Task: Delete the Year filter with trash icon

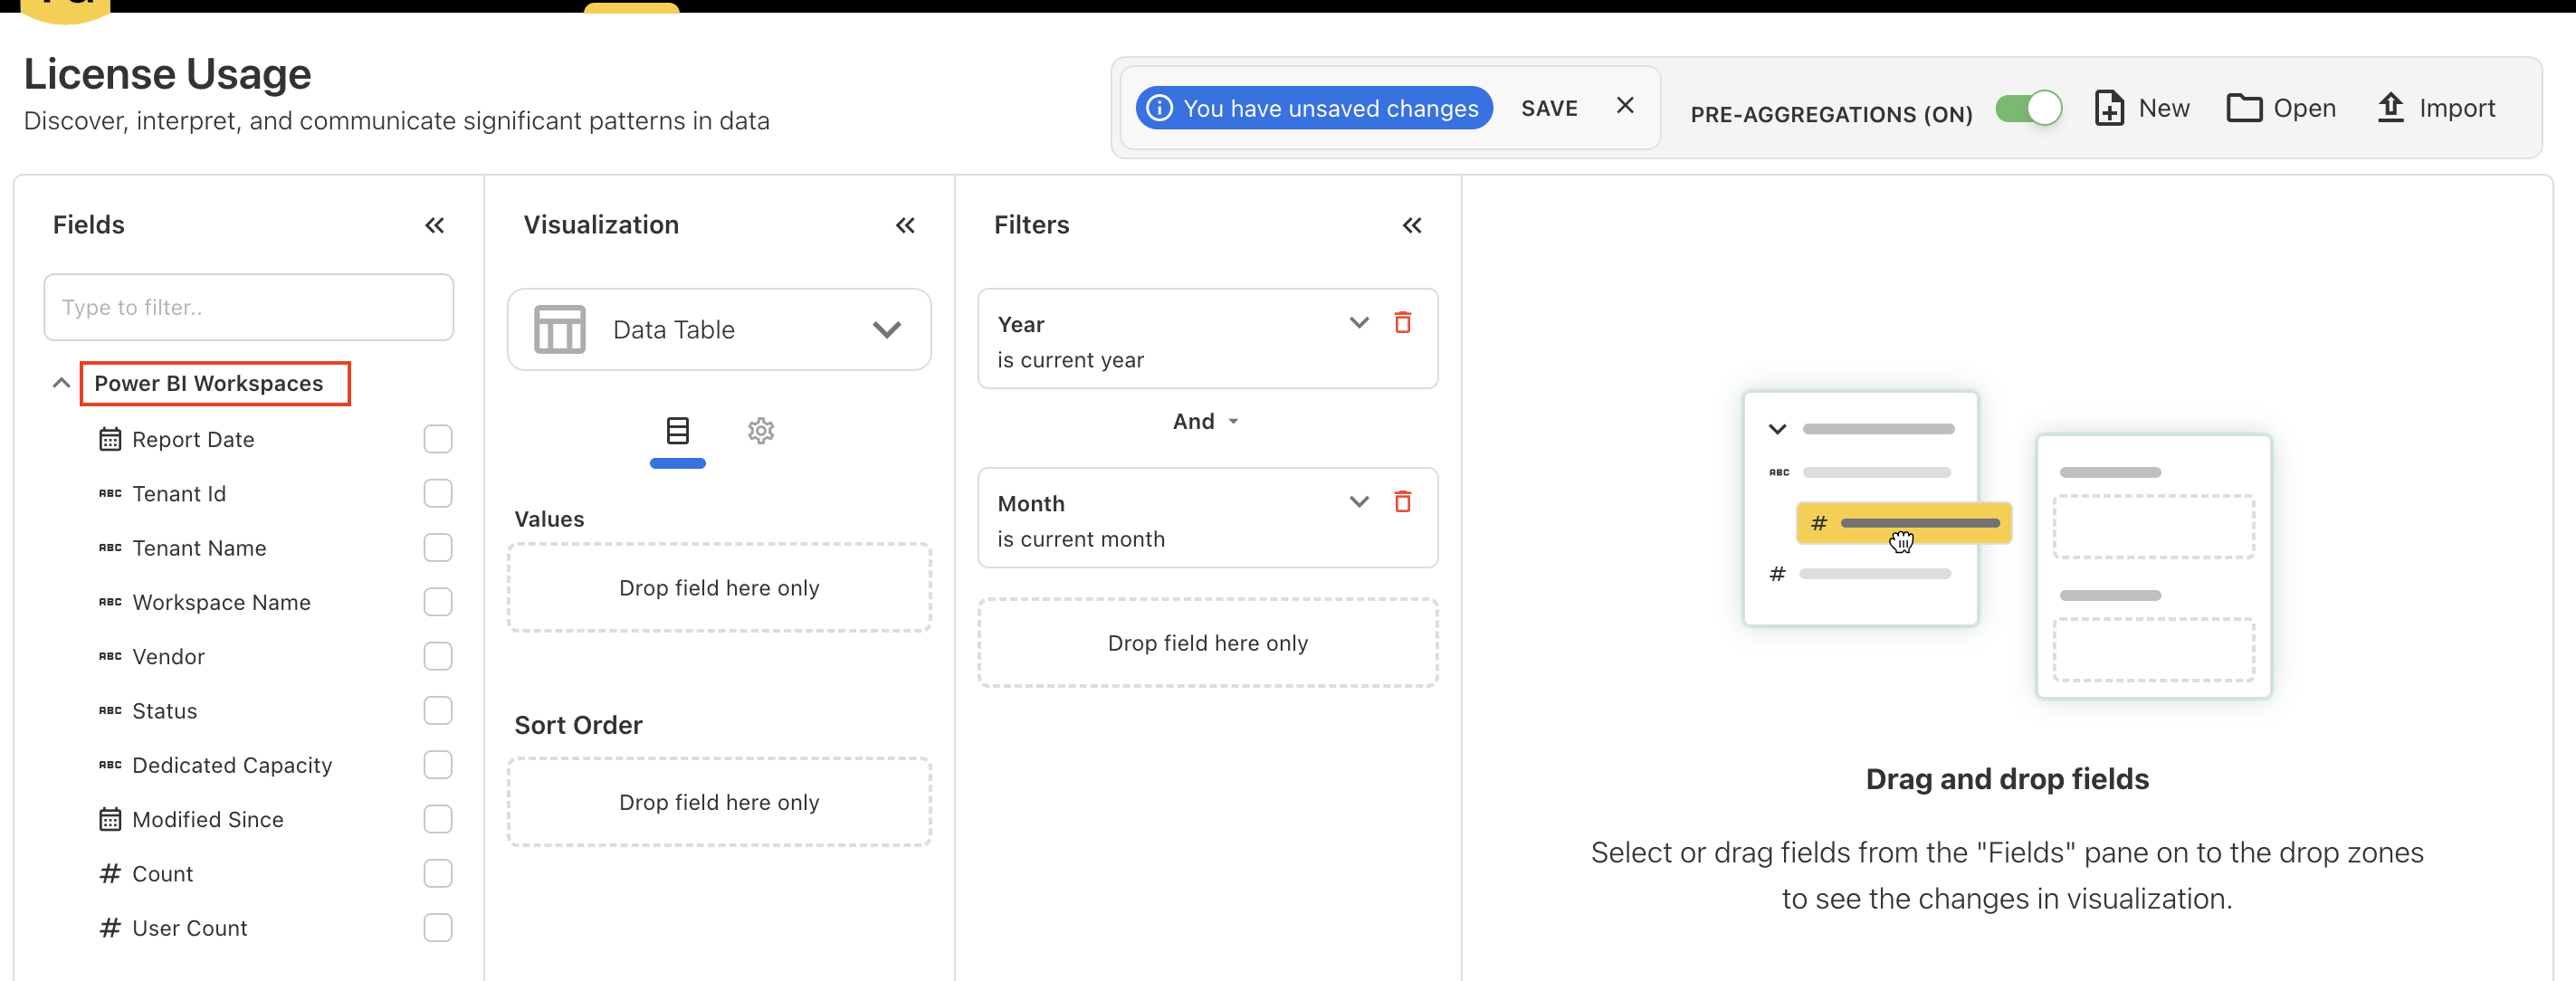Action: pyautogui.click(x=1402, y=322)
